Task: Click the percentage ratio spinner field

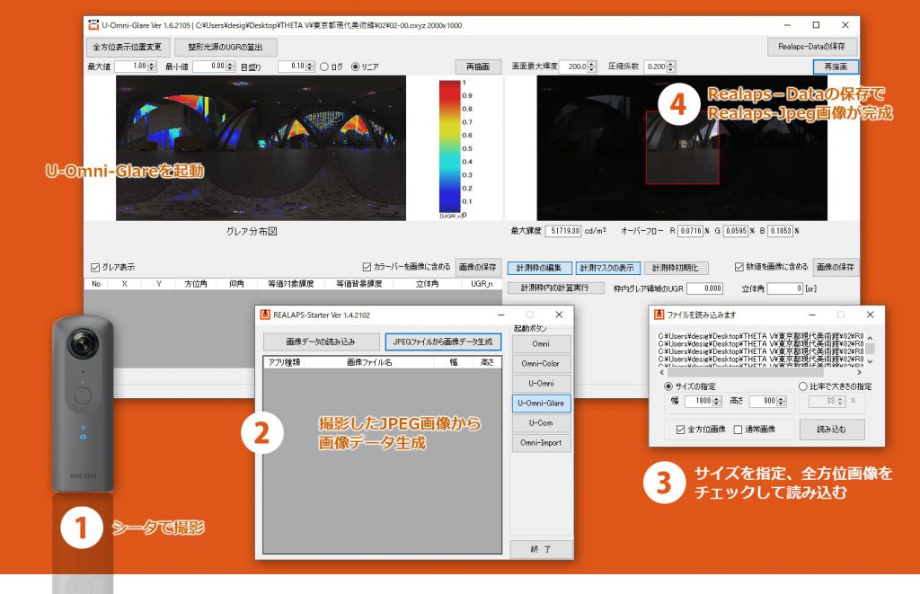Action: (827, 402)
